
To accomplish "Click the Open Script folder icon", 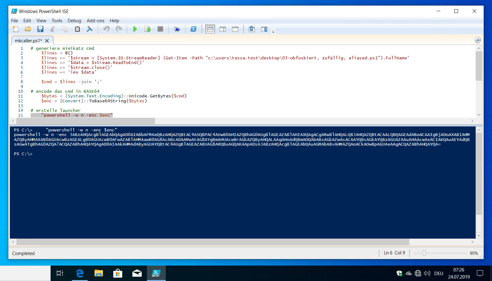I will coord(28,29).
